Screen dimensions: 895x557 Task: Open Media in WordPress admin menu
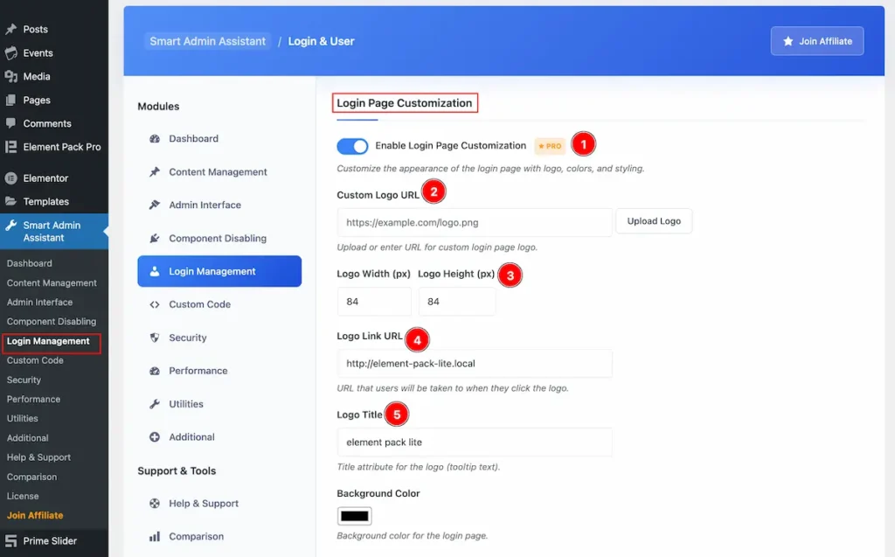pyautogui.click(x=37, y=77)
